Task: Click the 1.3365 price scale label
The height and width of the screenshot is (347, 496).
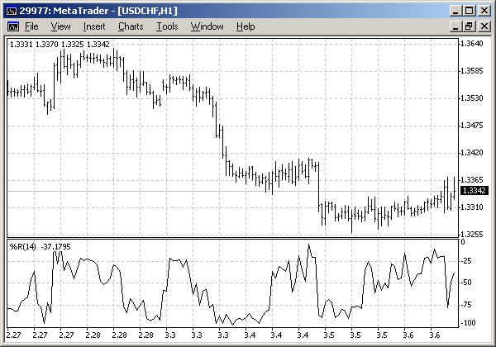Action: pos(472,180)
